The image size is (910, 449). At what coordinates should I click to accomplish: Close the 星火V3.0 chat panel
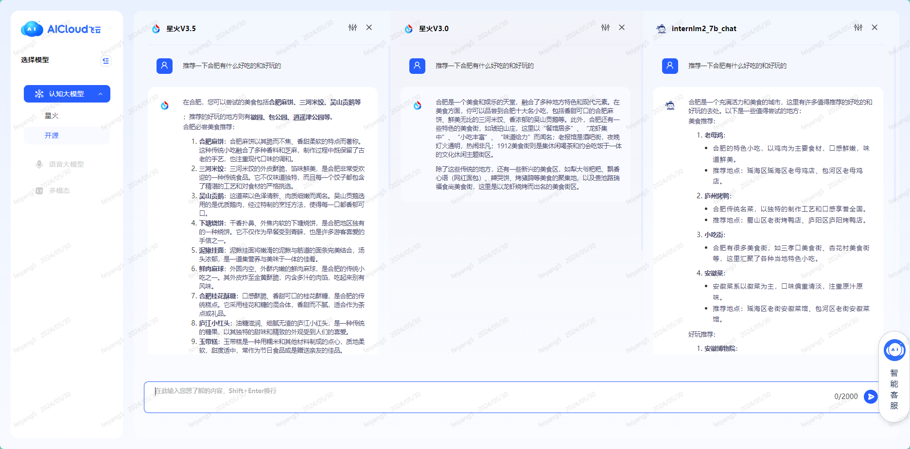[x=622, y=28]
